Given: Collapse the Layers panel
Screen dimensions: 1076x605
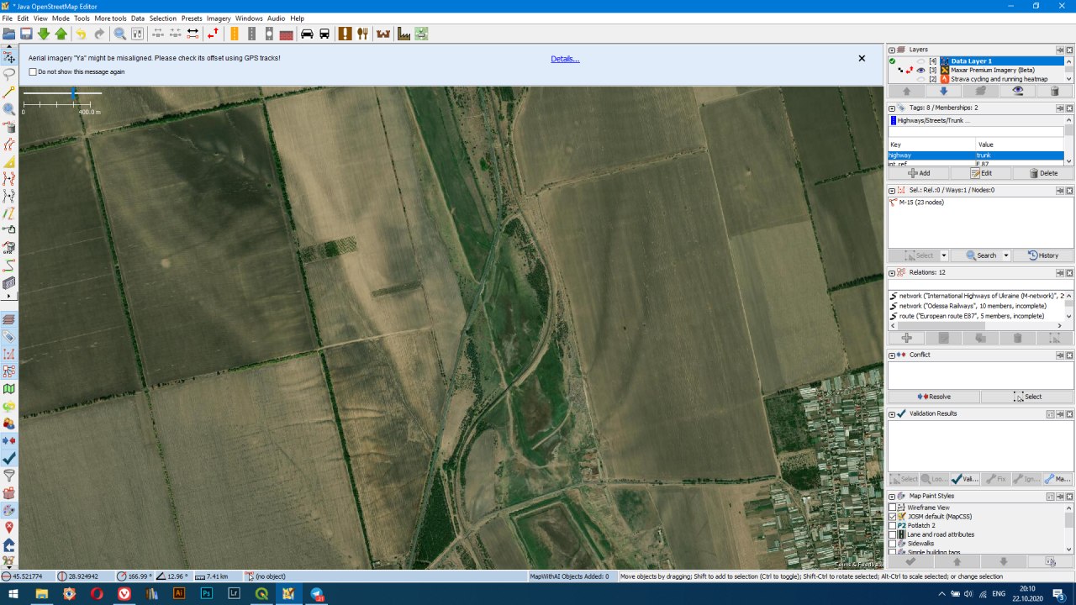Looking at the screenshot, I should 892,50.
